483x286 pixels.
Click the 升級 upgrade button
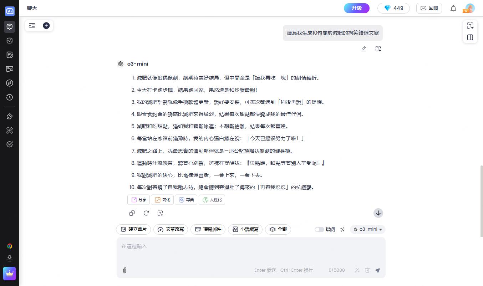pyautogui.click(x=357, y=8)
